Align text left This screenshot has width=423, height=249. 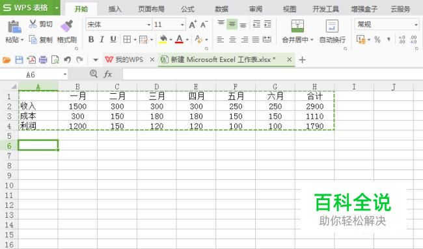(221, 40)
